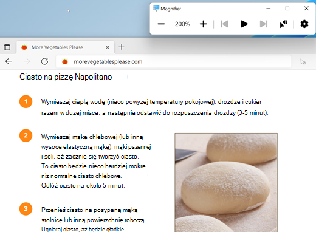316x232 pixels.
Task: Click the text line 'wysoce elastyczną mąkę). mąki pszennej'
Action: click(96, 147)
